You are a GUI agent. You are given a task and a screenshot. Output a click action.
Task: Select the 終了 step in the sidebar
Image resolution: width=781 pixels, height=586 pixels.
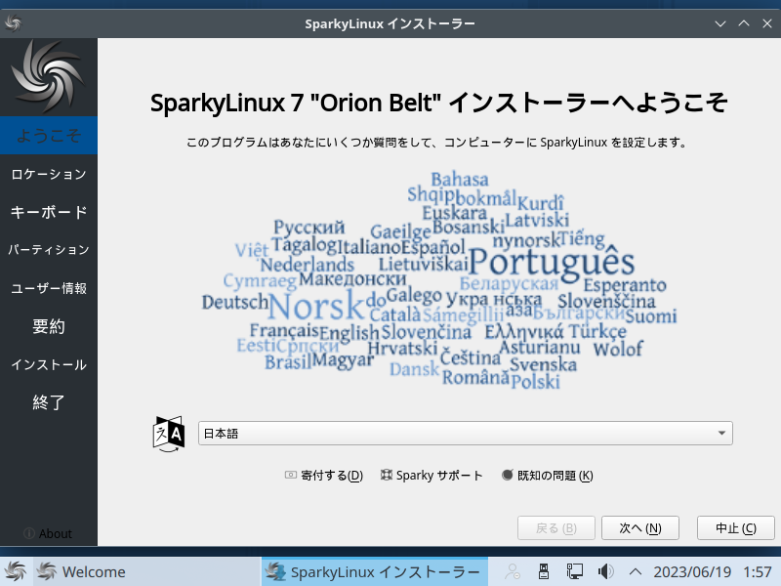coord(48,402)
